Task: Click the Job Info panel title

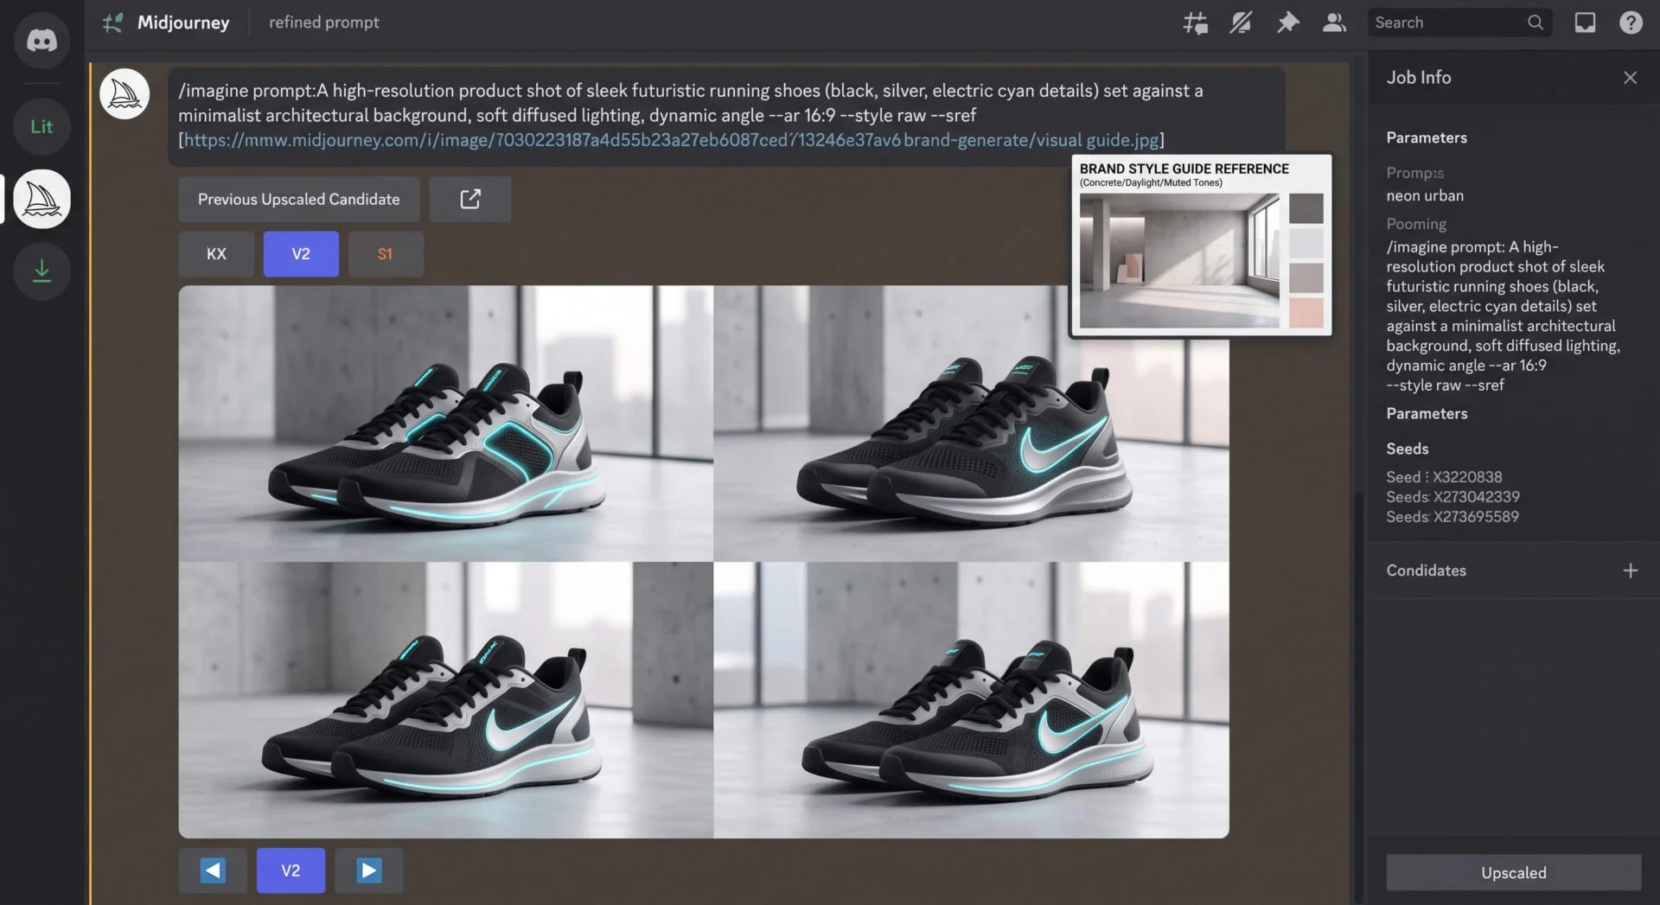Action: click(x=1418, y=77)
